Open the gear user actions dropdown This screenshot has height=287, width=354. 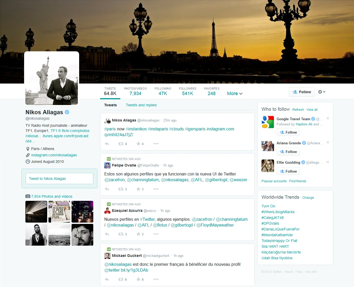click(322, 92)
